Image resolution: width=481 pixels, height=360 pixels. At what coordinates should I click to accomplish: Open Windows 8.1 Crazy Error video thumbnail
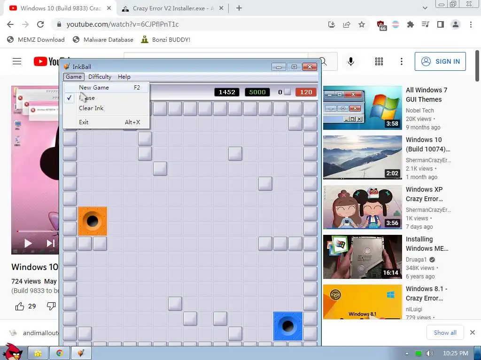(362, 302)
